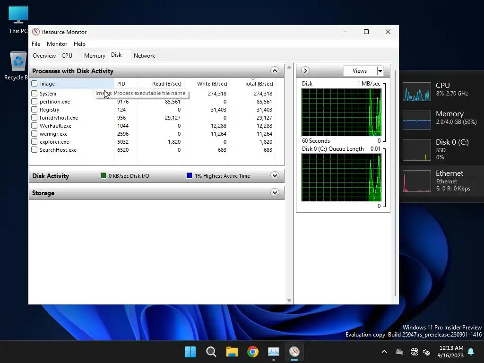This screenshot has width=484, height=363.
Task: Tick the Image select-all checkbox
Action: point(34,83)
